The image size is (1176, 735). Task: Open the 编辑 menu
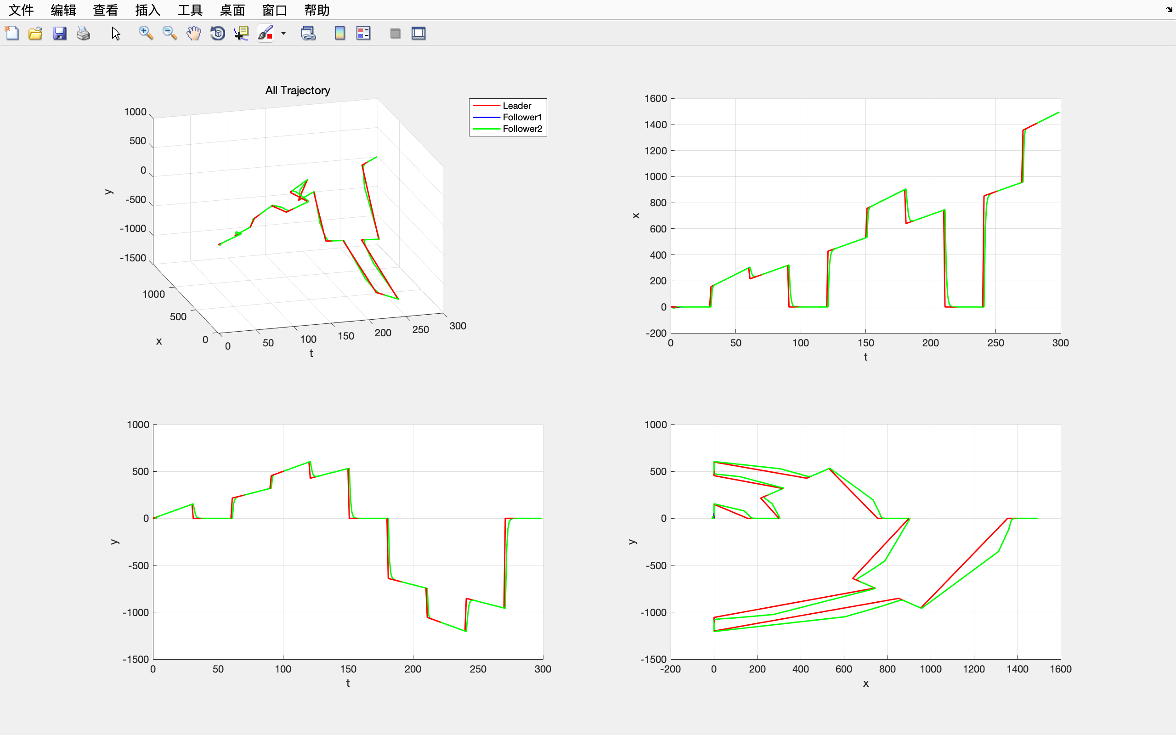(64, 10)
